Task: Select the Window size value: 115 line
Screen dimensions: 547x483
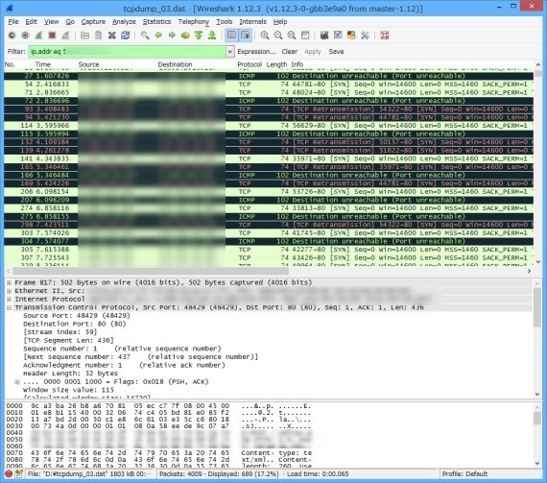Action: pyautogui.click(x=69, y=390)
